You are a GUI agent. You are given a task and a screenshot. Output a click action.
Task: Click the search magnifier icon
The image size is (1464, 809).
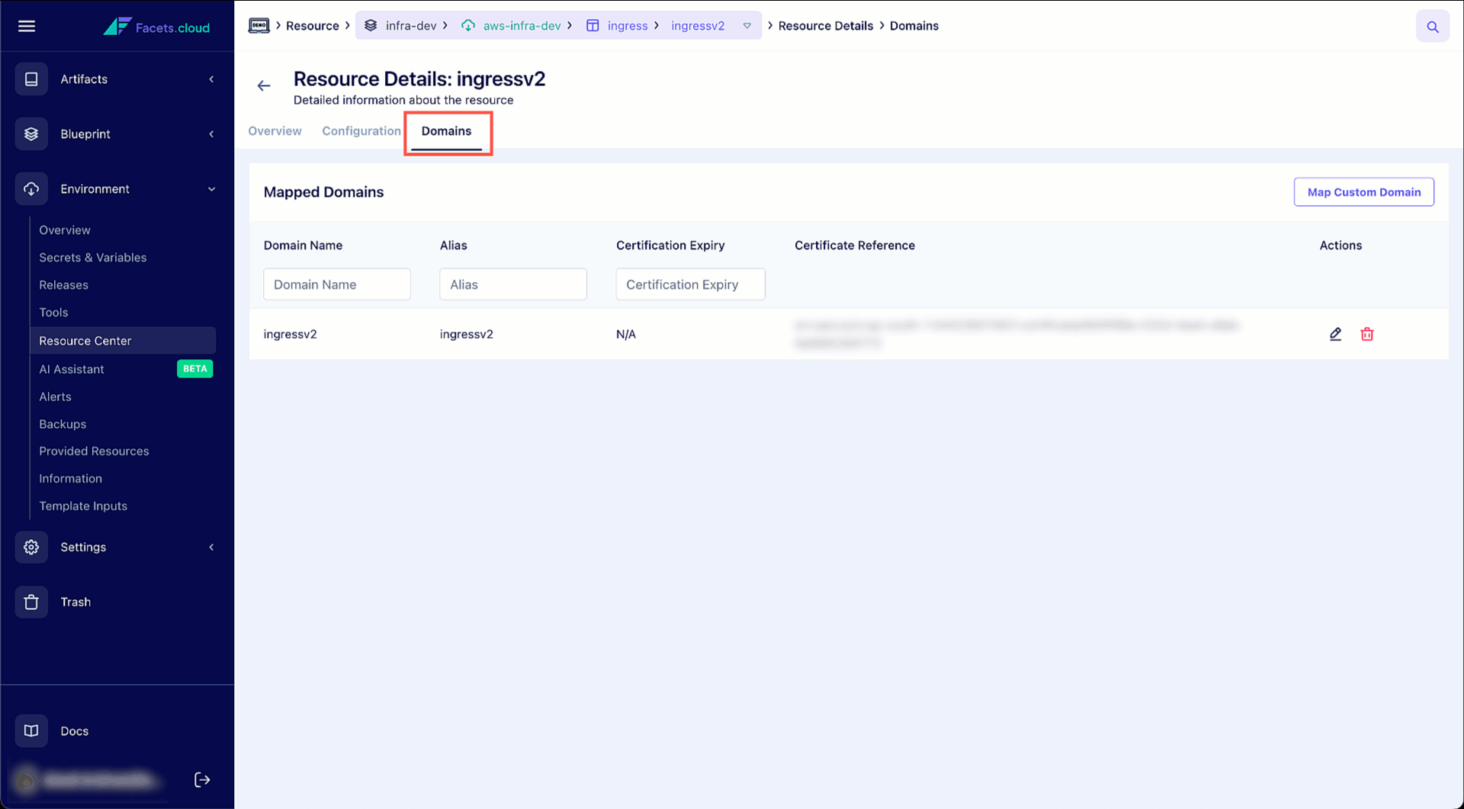1433,27
